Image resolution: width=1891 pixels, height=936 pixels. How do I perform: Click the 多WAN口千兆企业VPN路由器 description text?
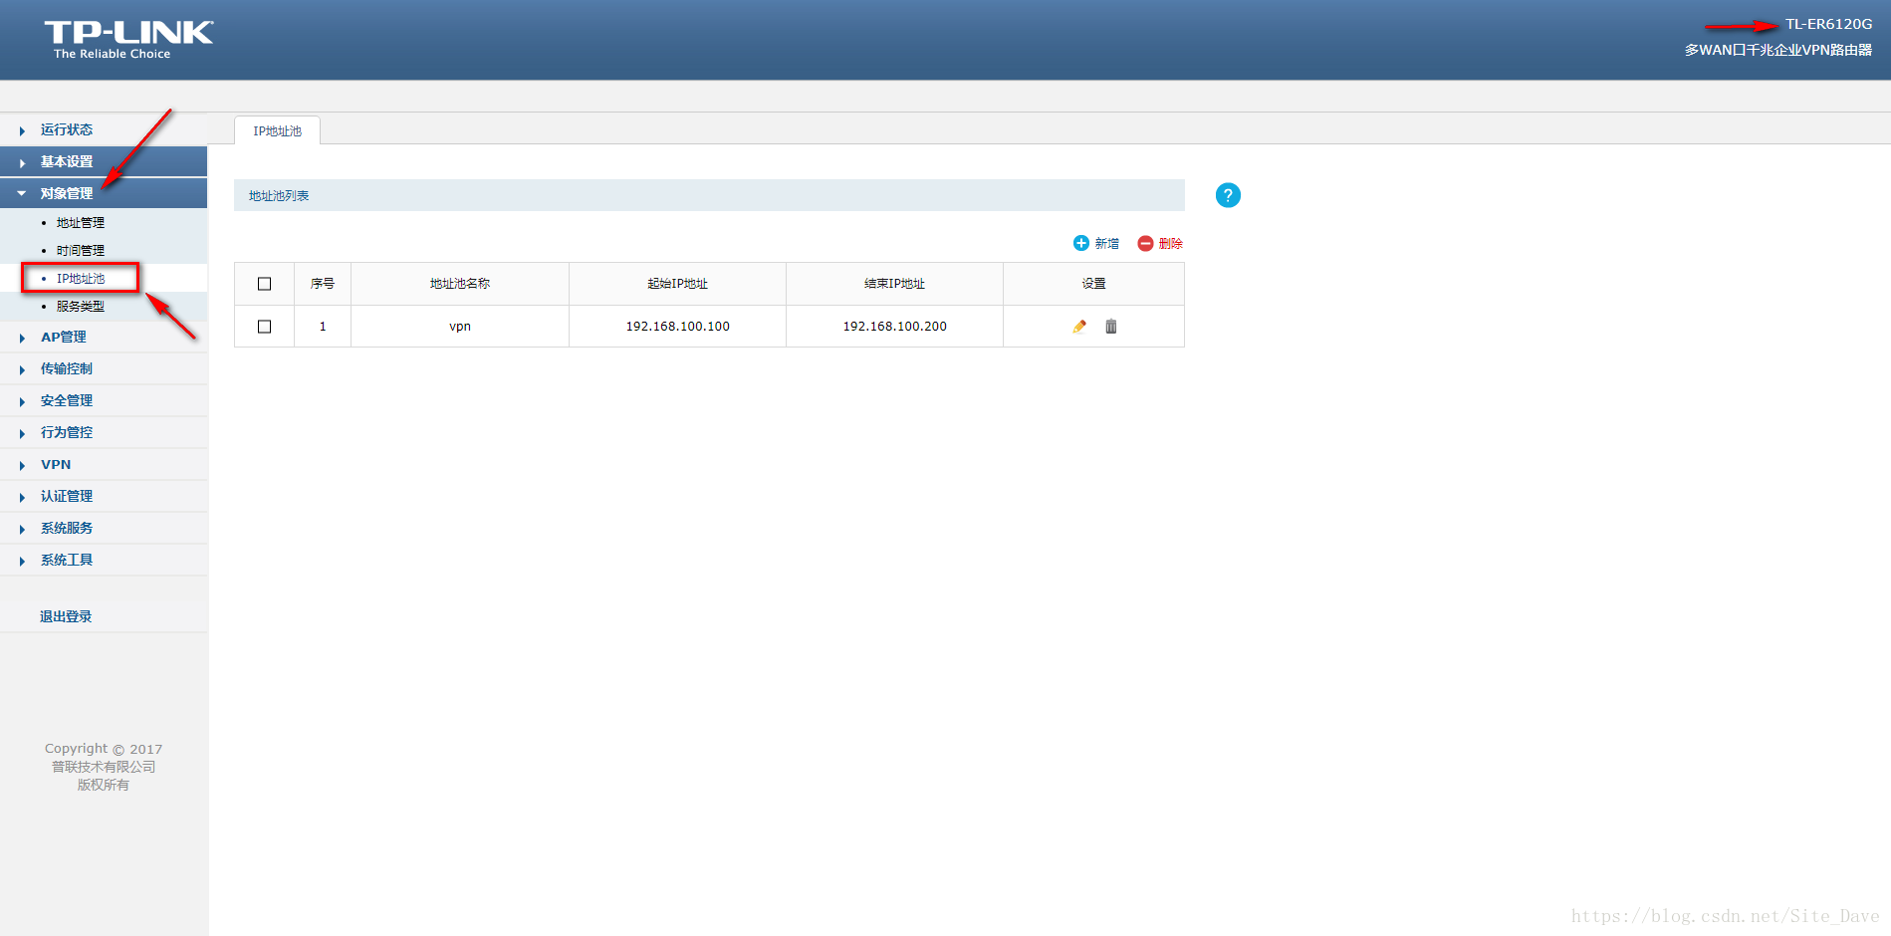pos(1778,50)
